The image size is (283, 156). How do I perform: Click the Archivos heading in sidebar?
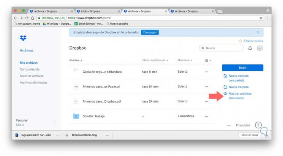27,51
